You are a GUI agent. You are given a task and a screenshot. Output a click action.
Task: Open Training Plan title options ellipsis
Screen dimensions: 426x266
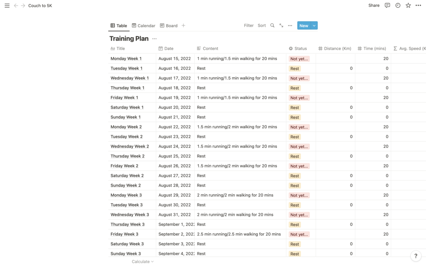click(x=154, y=39)
